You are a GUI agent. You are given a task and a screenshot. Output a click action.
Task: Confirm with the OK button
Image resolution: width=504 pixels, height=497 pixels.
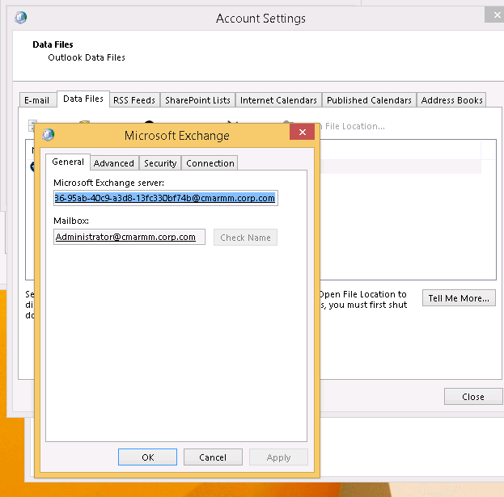pyautogui.click(x=147, y=457)
